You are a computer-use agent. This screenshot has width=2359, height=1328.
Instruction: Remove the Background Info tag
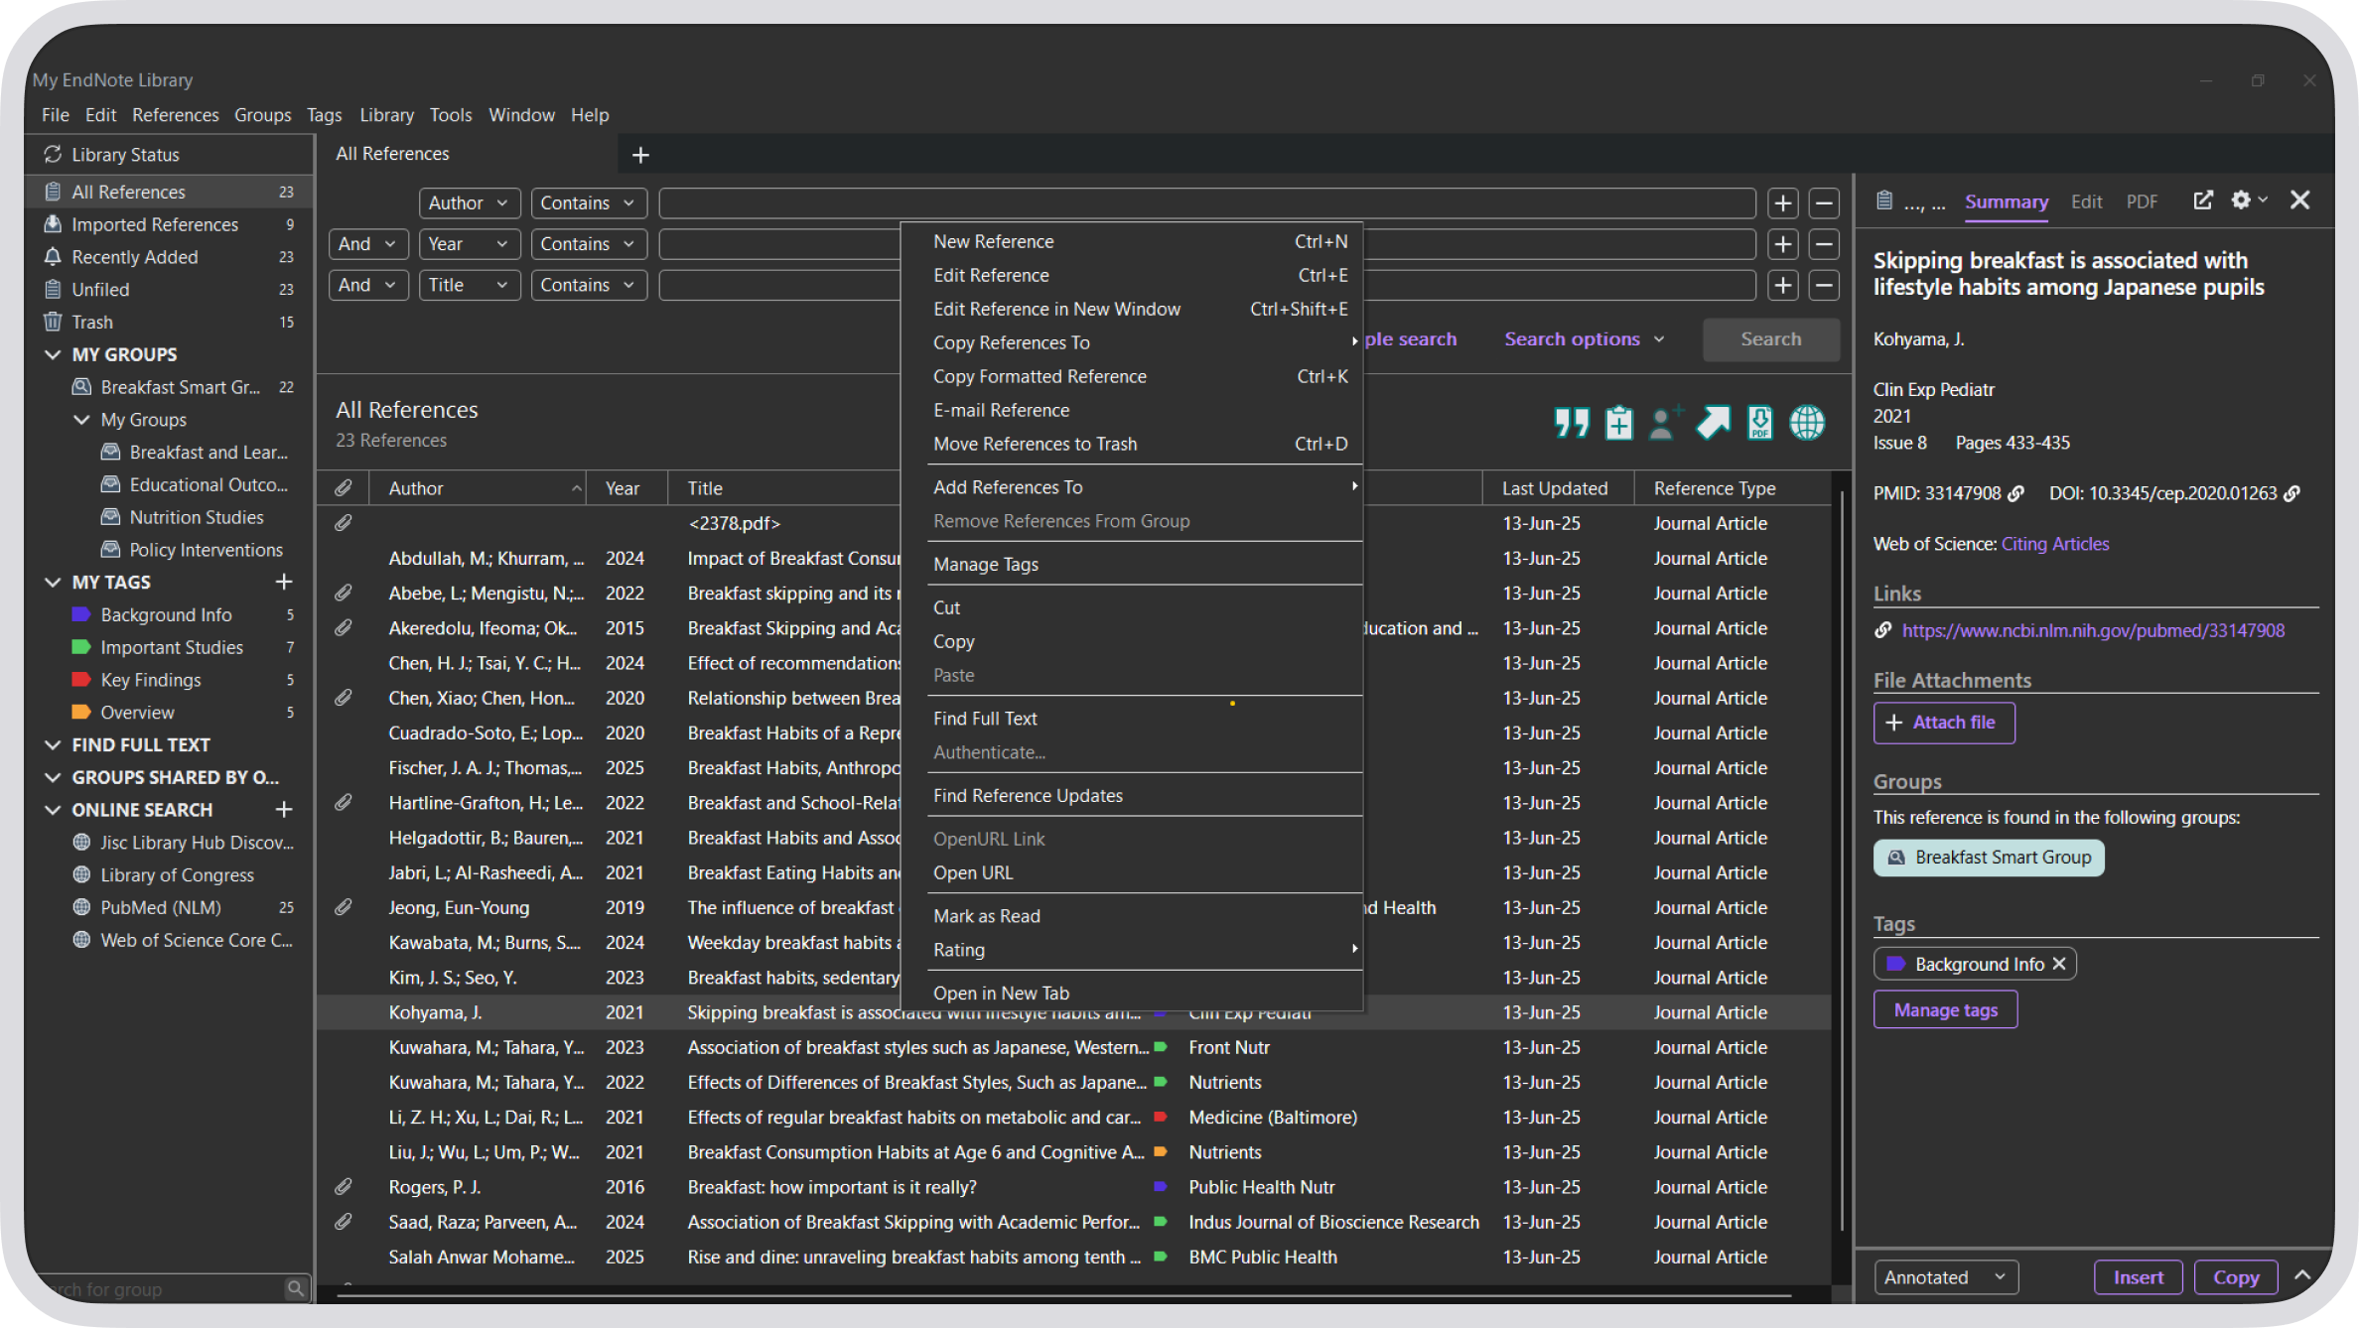[2059, 964]
